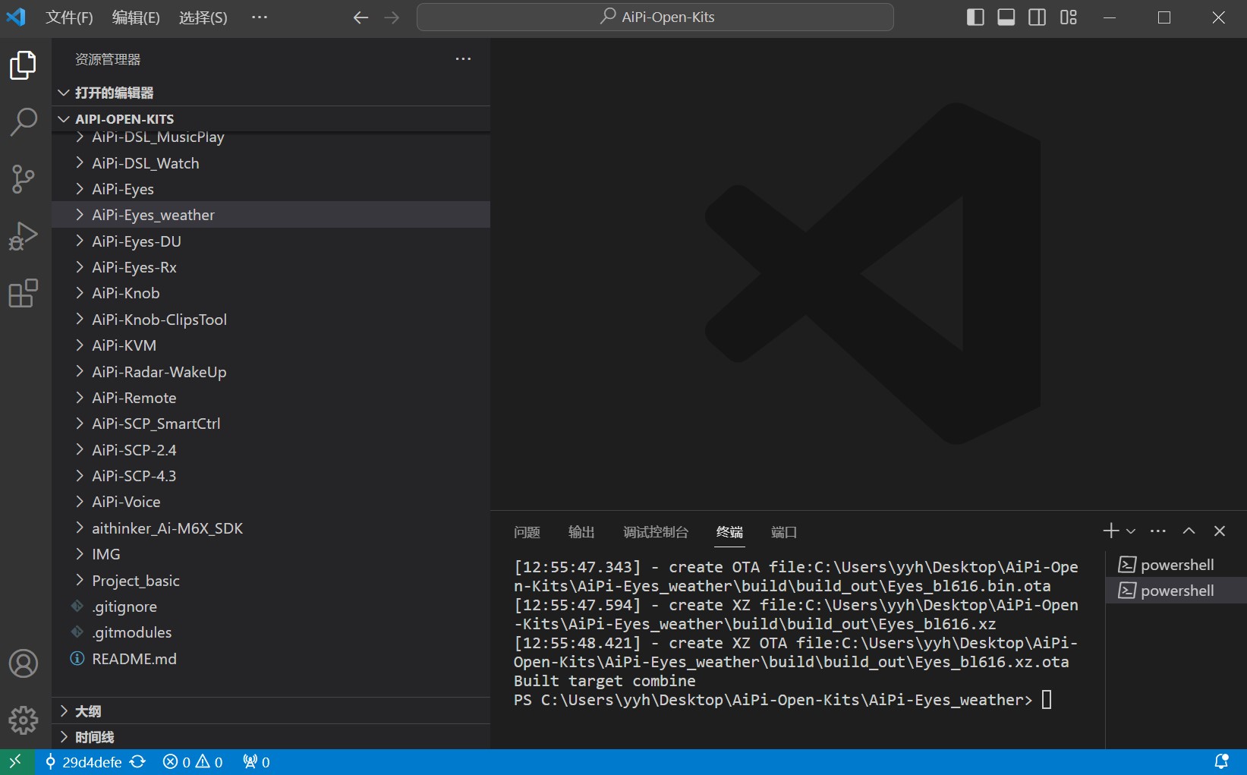The image size is (1247, 775).
Task: Expand the AiPi-Voice folder
Action: click(x=271, y=502)
